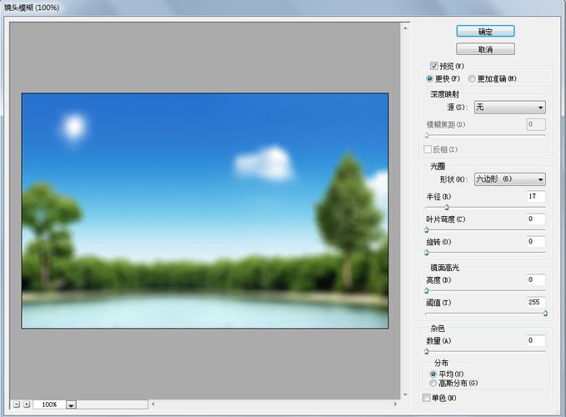Click the 亮度 brightness slider handle
This screenshot has width=566, height=417.
pyautogui.click(x=427, y=290)
